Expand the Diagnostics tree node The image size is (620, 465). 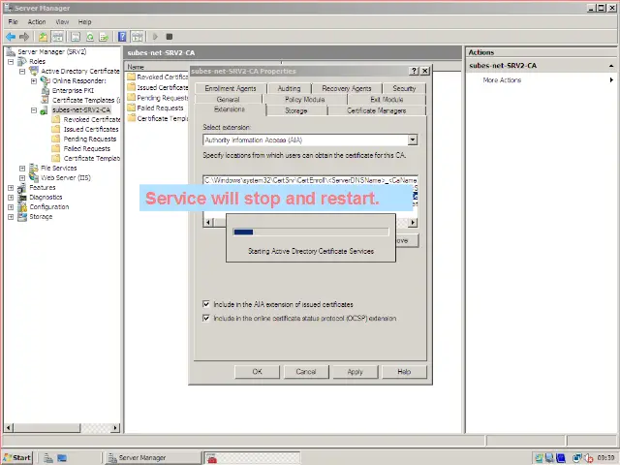pos(11,197)
